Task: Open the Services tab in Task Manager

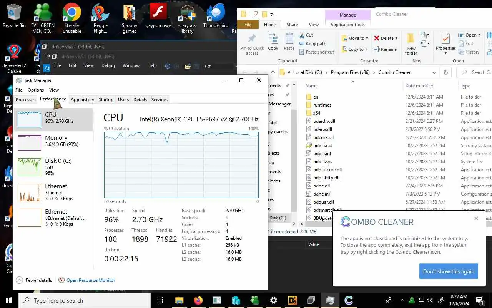Action: click(x=160, y=100)
